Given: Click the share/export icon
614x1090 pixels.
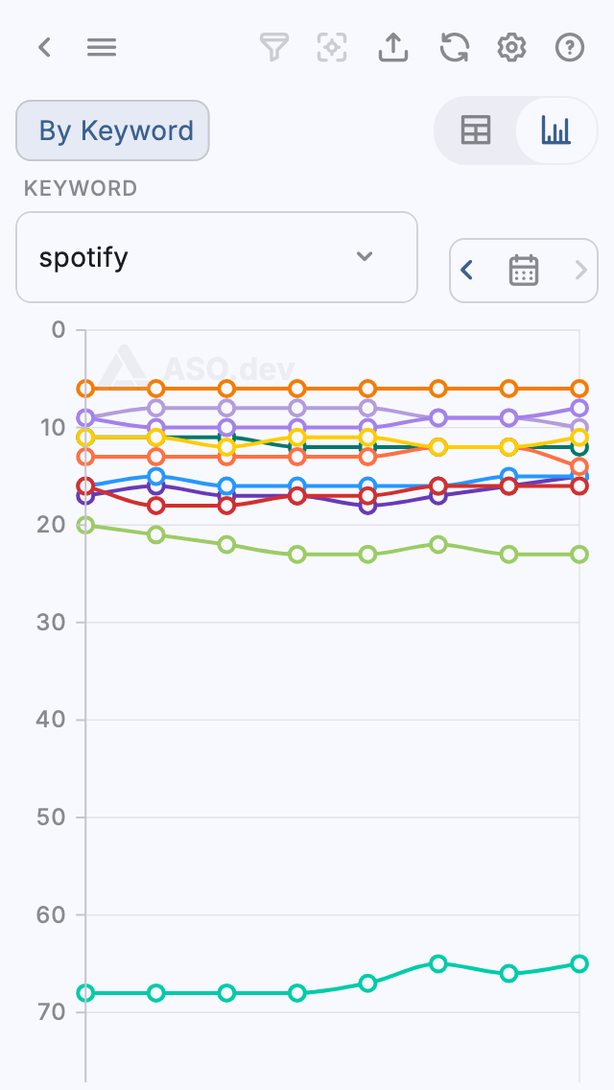Looking at the screenshot, I should (393, 47).
